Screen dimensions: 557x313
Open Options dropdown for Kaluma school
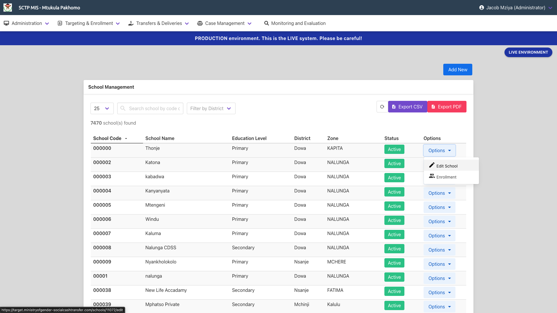[439, 236]
